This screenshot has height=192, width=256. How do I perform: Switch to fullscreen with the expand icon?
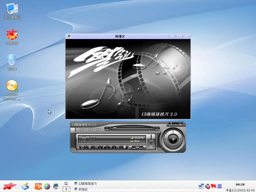point(111,147)
